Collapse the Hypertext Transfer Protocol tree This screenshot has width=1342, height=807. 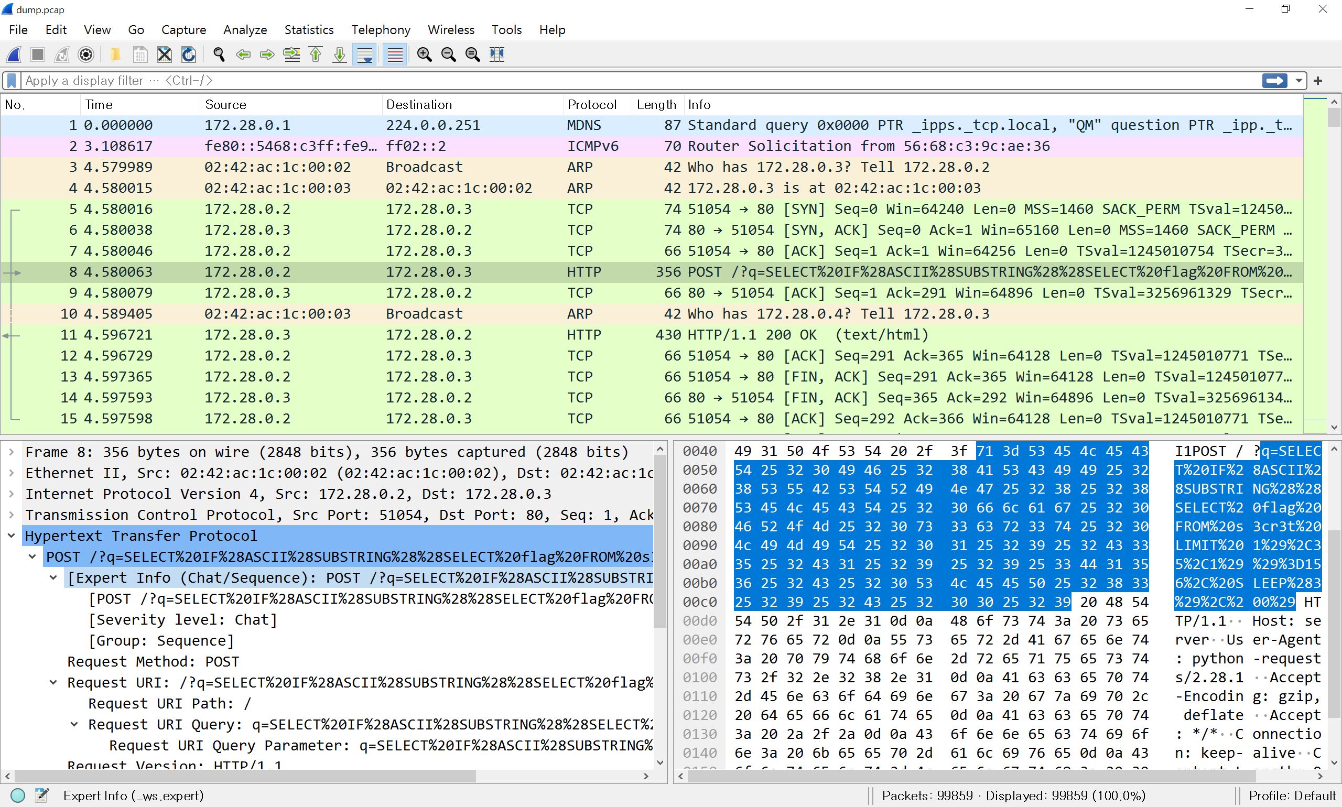point(12,536)
